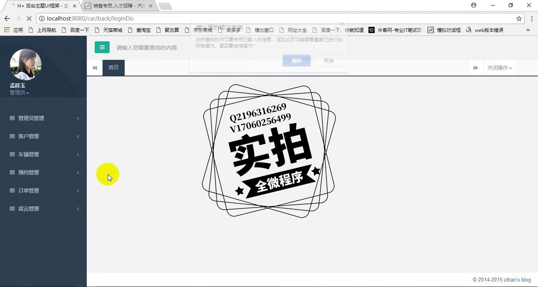This screenshot has height=287, width=538.
Task: Shift tabs right with the fast-forward arrow
Action: coord(476,68)
